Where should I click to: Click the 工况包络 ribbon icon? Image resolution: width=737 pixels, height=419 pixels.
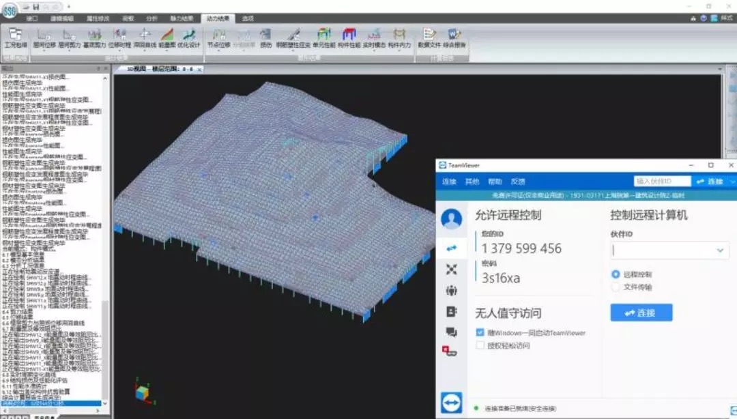click(x=15, y=37)
